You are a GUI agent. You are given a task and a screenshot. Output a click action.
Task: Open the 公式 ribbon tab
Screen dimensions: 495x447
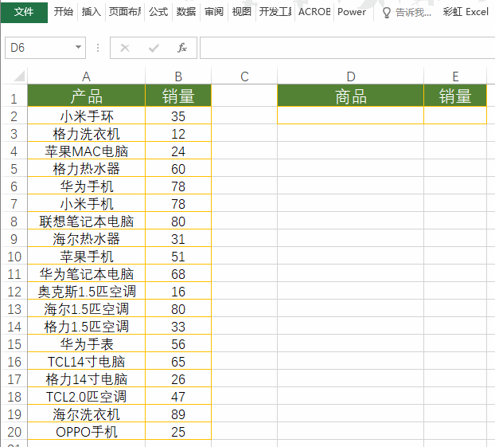158,12
